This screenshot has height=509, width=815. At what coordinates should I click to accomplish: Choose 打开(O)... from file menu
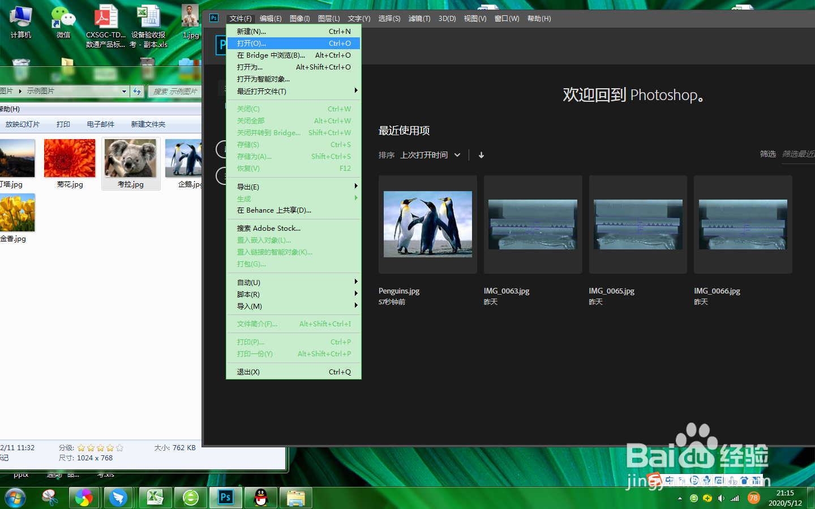click(x=293, y=43)
